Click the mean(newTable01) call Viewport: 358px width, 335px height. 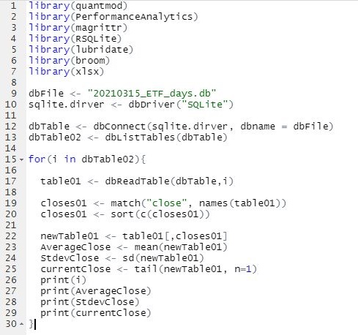point(181,247)
